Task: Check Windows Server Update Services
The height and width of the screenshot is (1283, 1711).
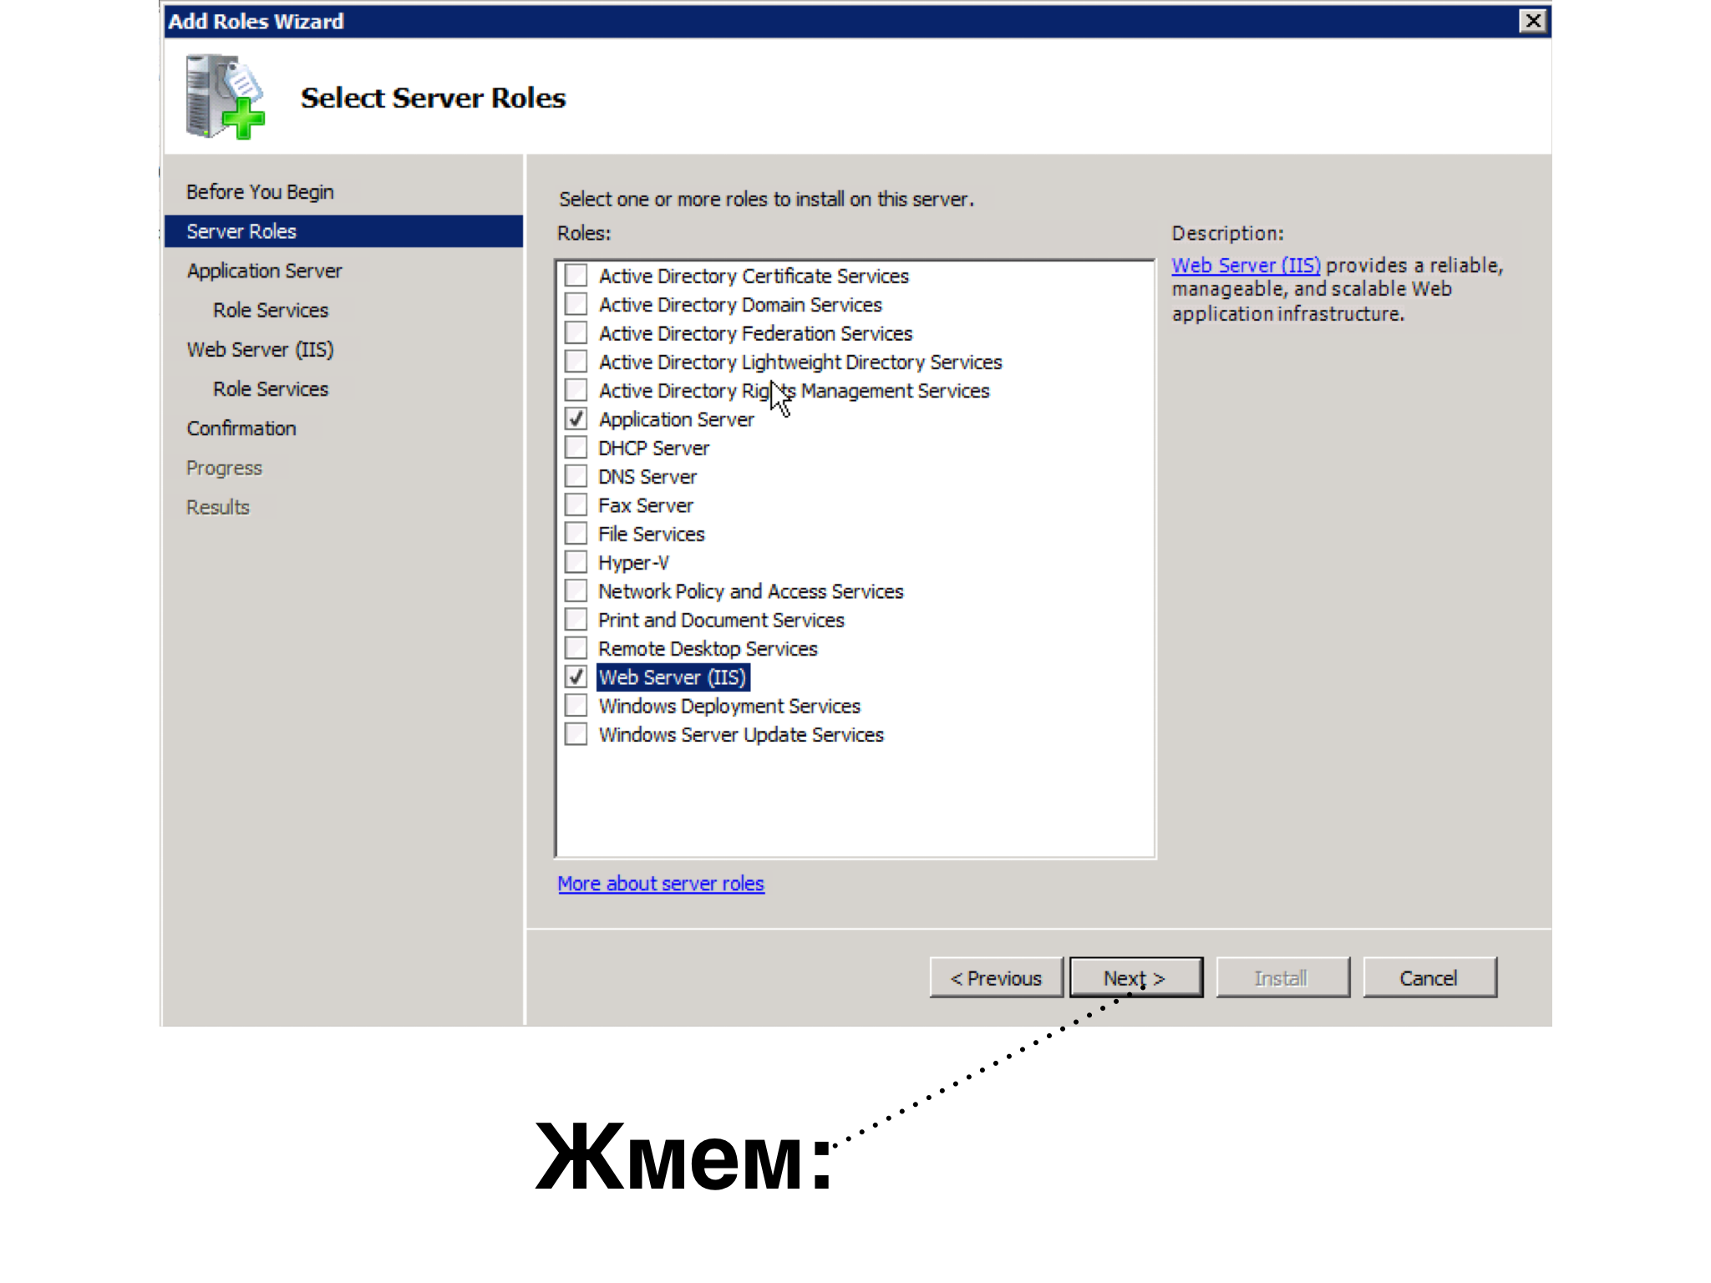Action: (x=576, y=734)
